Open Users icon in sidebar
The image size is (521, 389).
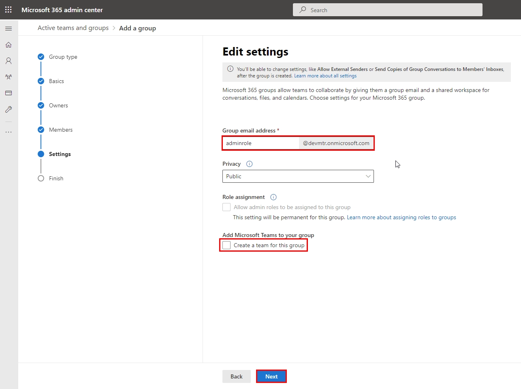point(9,61)
